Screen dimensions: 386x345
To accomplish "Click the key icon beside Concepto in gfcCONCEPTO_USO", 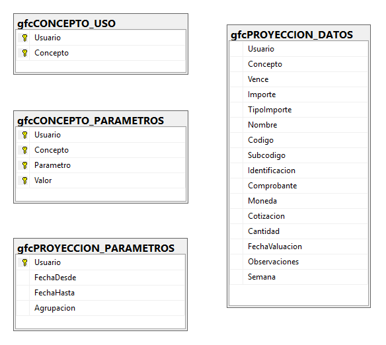I will tap(24, 53).
